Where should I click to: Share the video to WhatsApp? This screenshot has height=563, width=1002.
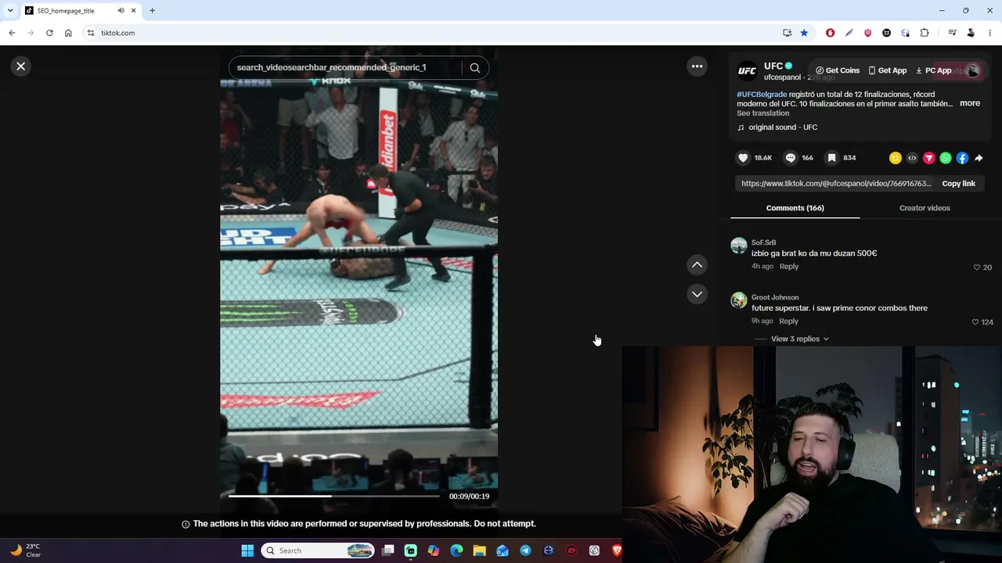946,158
